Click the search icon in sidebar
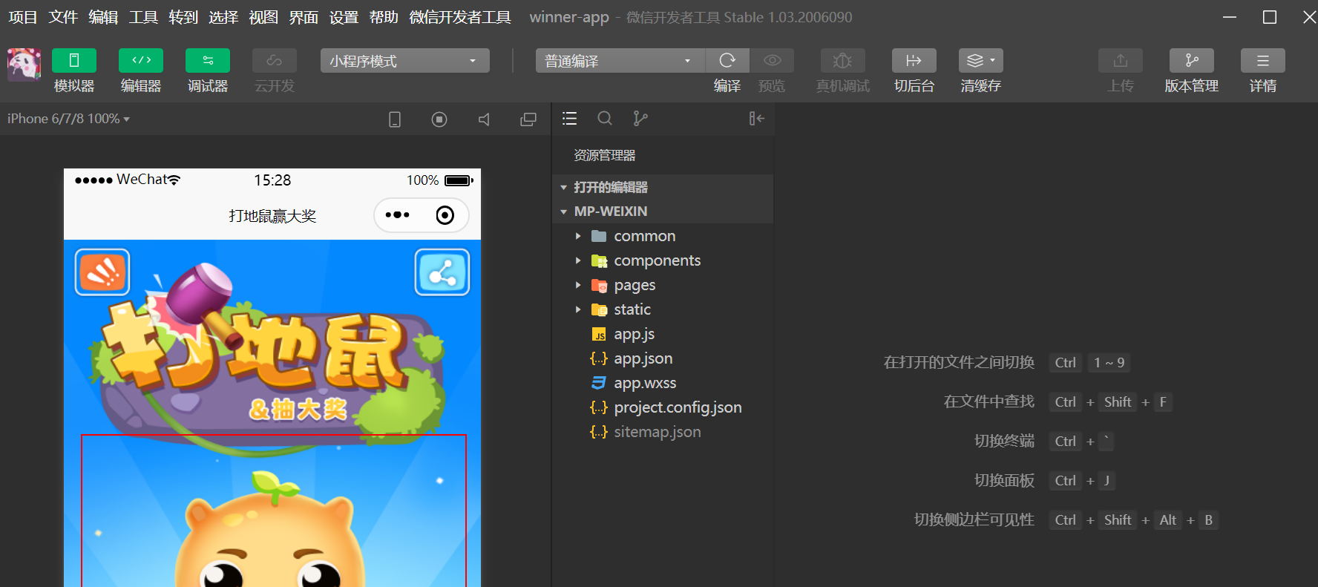The width and height of the screenshot is (1318, 587). tap(605, 119)
